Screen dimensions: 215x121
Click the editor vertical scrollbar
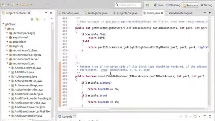(209, 62)
